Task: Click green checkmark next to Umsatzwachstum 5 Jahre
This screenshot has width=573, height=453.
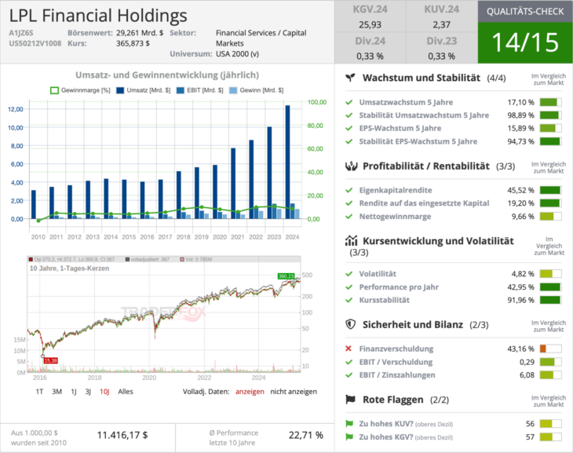Action: [349, 102]
